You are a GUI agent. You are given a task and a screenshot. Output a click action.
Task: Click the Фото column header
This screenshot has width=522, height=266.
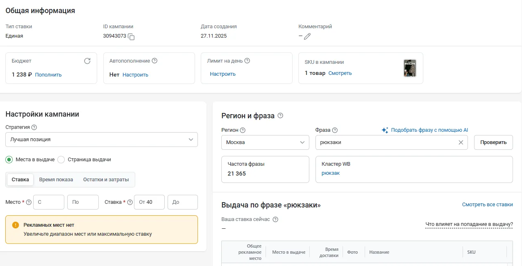(x=352, y=252)
